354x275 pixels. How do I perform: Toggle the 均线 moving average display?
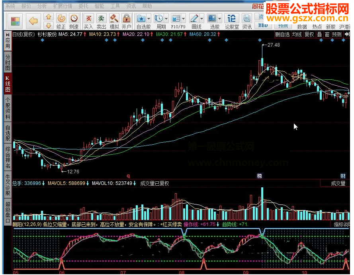click(x=297, y=35)
